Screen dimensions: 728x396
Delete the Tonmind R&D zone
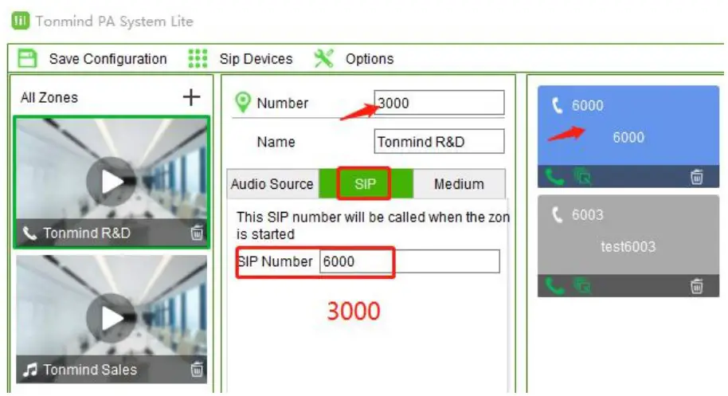click(197, 232)
